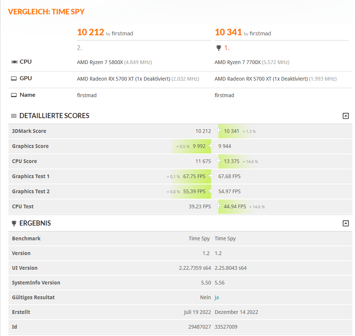Click the CPU Test row label
This screenshot has height=336, width=355.
pyautogui.click(x=22, y=206)
